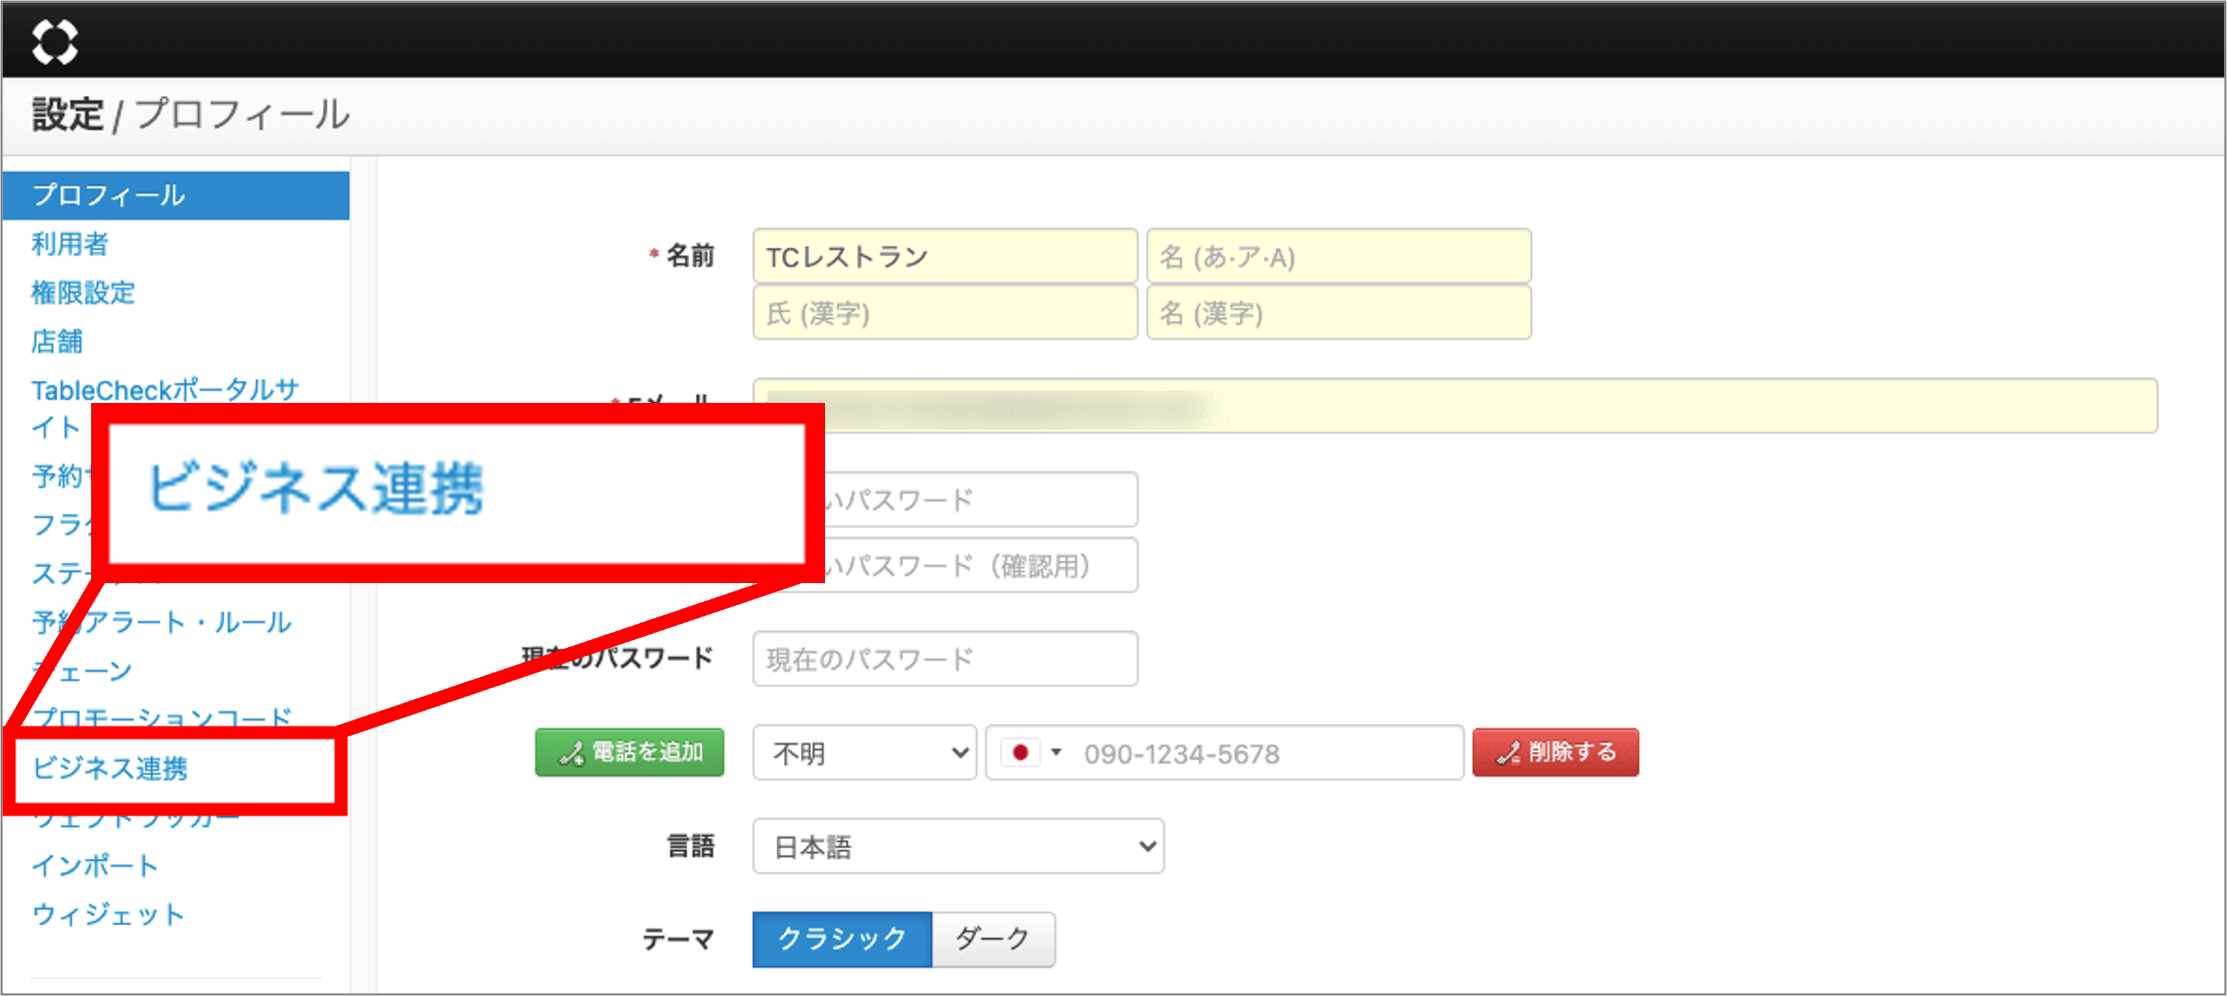Click the current password input field
Image resolution: width=2227 pixels, height=996 pixels.
click(944, 659)
